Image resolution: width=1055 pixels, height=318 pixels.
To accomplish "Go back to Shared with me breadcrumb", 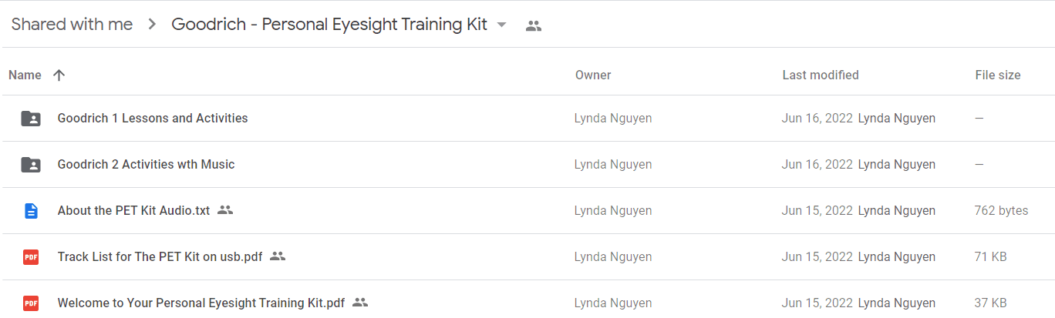I will pos(72,25).
